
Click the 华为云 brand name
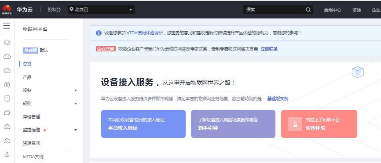pyautogui.click(x=25, y=10)
